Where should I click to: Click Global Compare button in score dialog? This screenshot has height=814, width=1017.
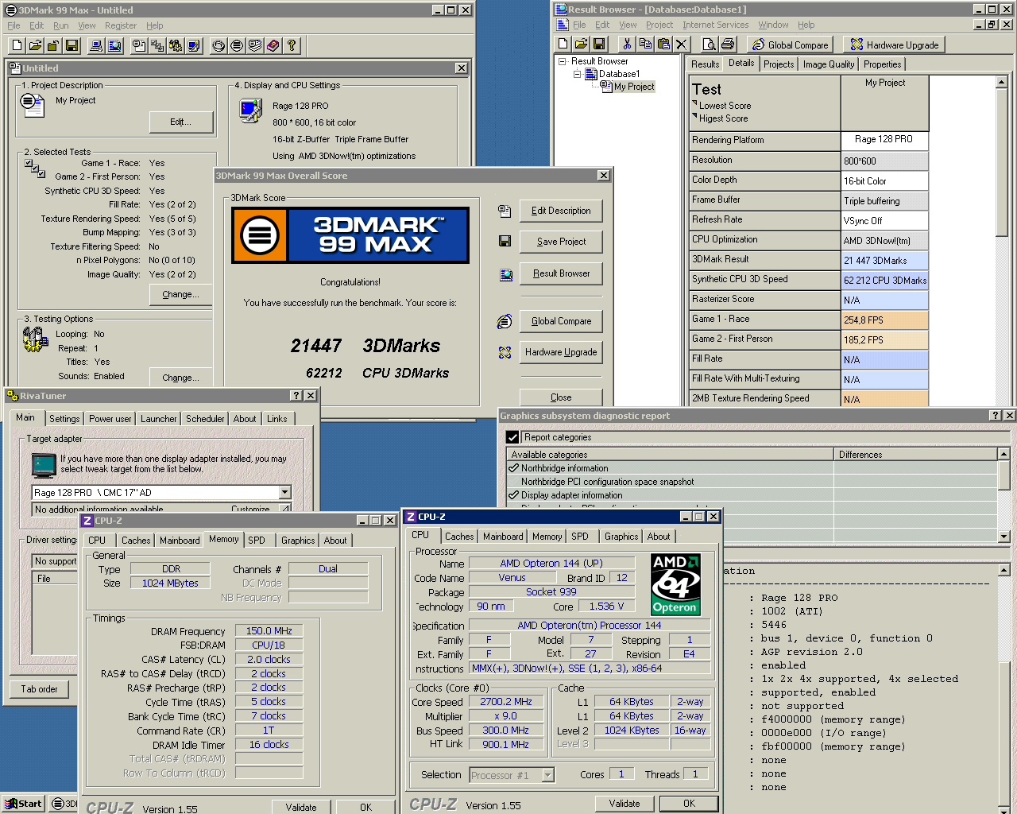(561, 321)
